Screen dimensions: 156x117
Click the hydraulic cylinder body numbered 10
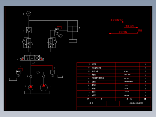[x=73, y=26]
